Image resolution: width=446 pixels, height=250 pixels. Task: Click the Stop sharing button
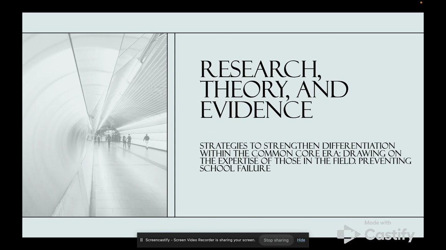click(x=276, y=240)
